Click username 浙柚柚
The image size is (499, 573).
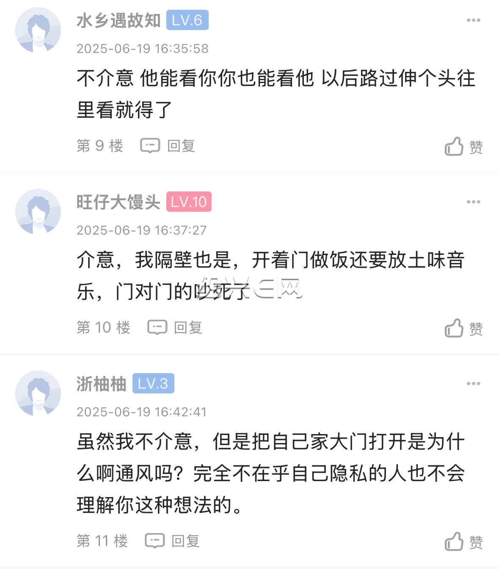tap(102, 384)
